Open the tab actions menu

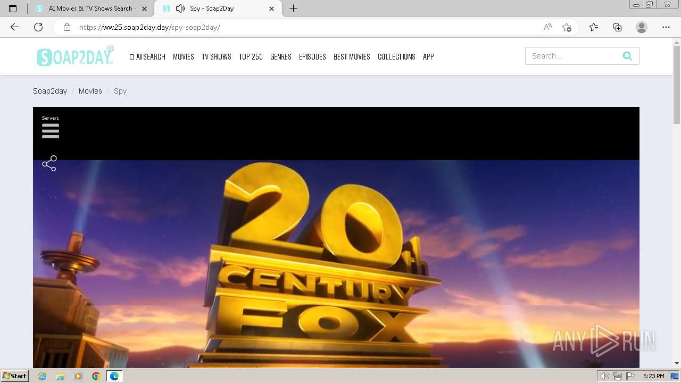(x=13, y=9)
